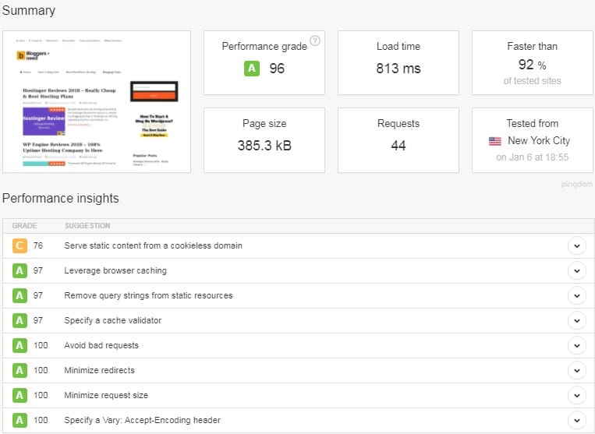Click the score 76 in the first row
The height and width of the screenshot is (434, 595).
[38, 245]
